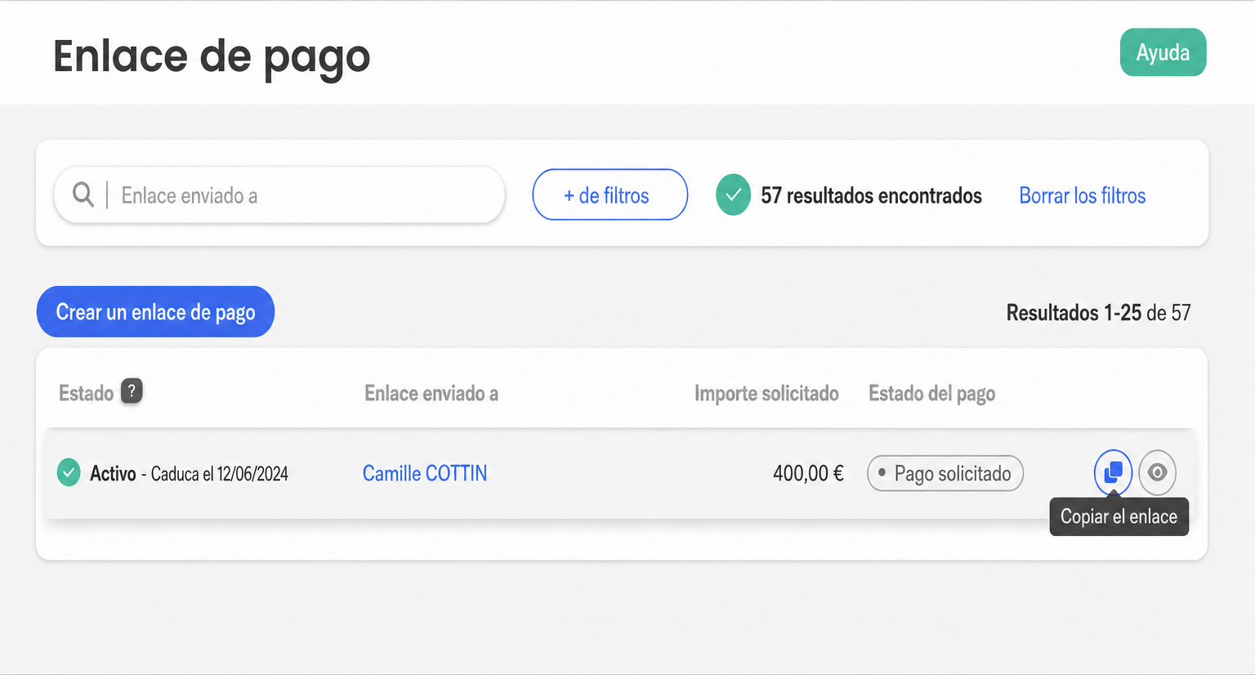The image size is (1255, 675).
Task: Click the 57 resultados encontrados text
Action: click(x=871, y=196)
